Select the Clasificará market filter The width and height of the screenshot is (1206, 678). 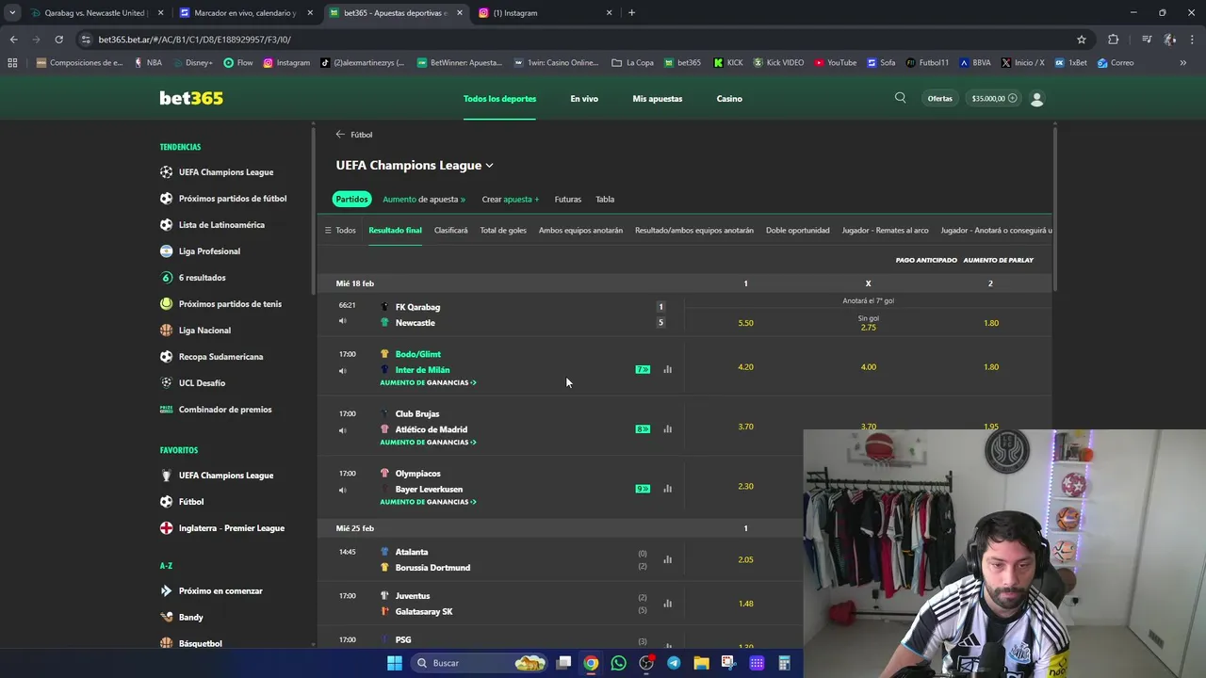coord(450,231)
